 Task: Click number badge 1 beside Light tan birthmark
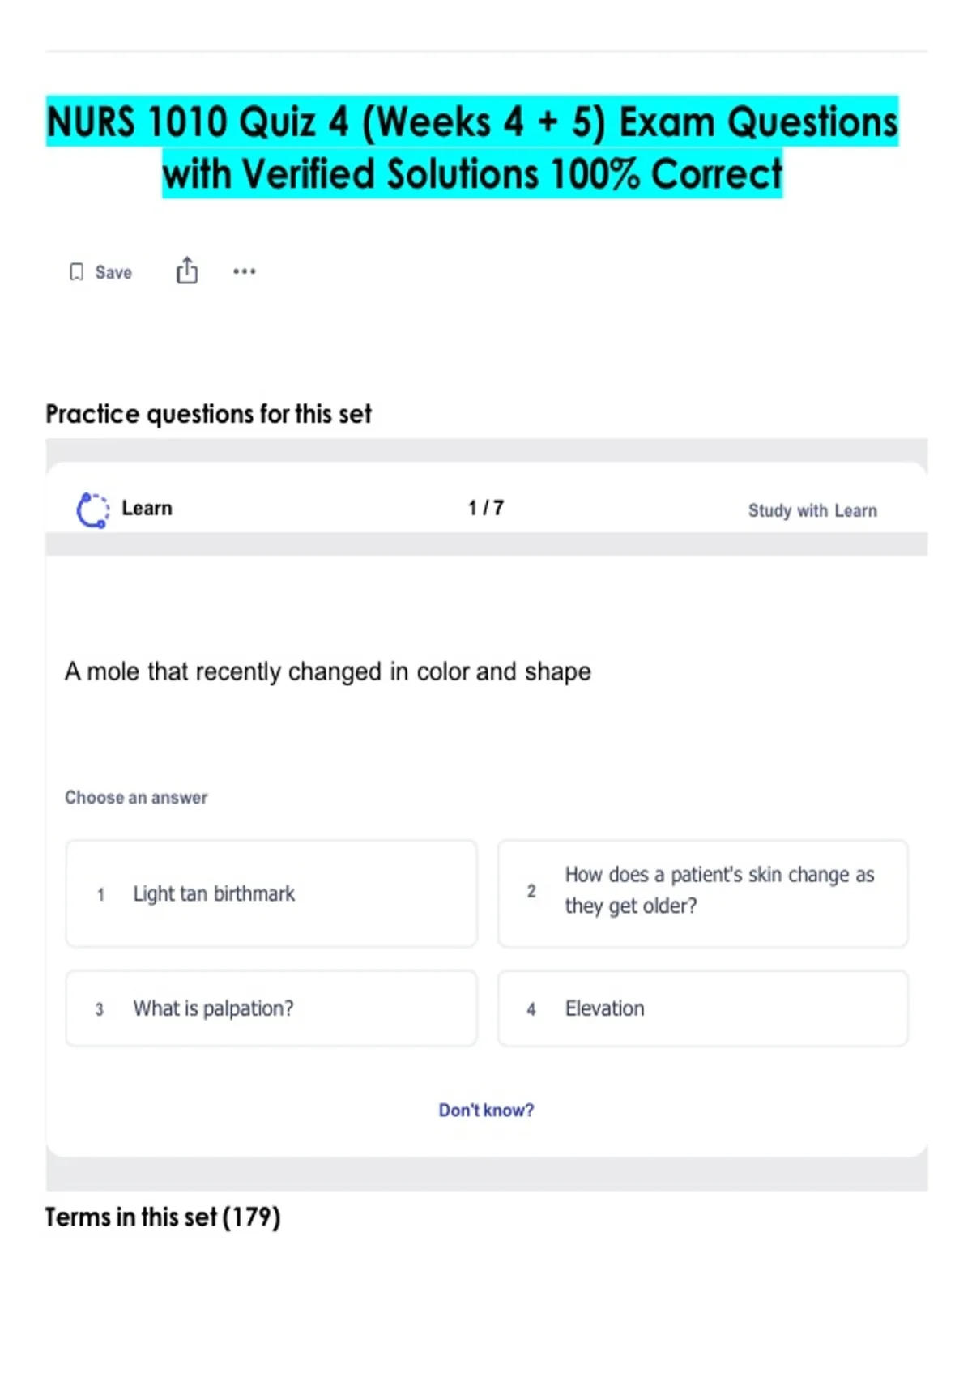coord(100,894)
